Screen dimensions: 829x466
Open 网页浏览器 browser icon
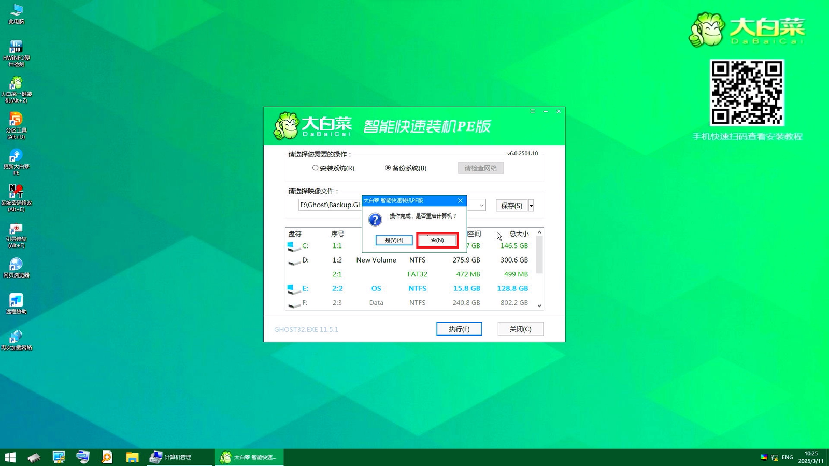tap(16, 268)
